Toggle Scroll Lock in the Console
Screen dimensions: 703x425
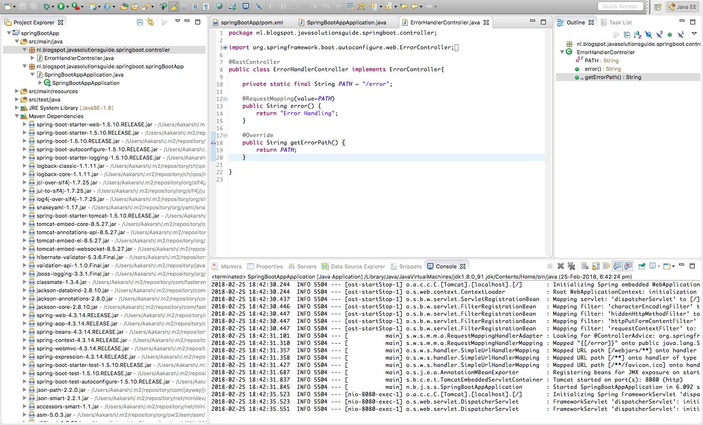click(x=596, y=266)
